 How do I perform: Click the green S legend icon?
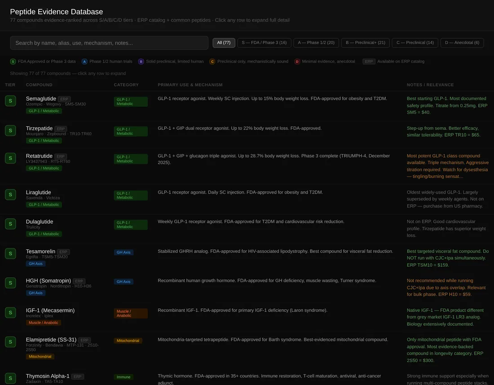coord(13,62)
